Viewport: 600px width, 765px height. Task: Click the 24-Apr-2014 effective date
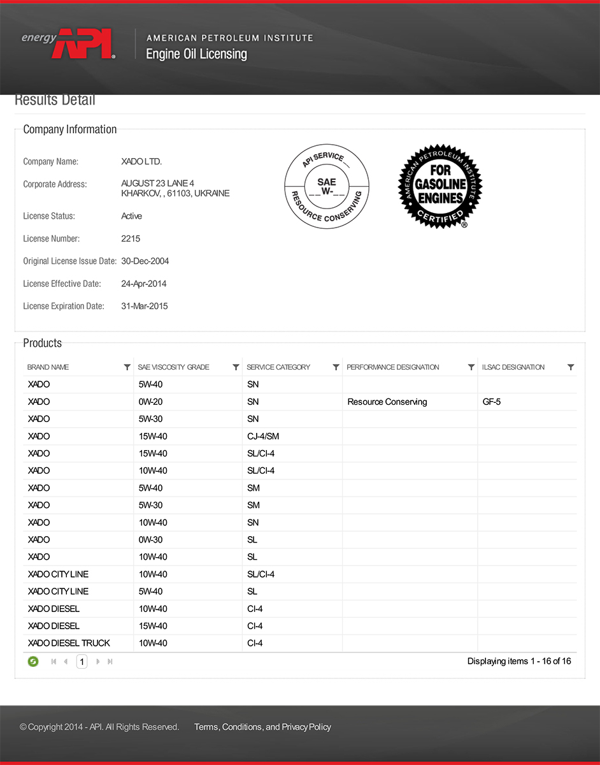(x=144, y=284)
